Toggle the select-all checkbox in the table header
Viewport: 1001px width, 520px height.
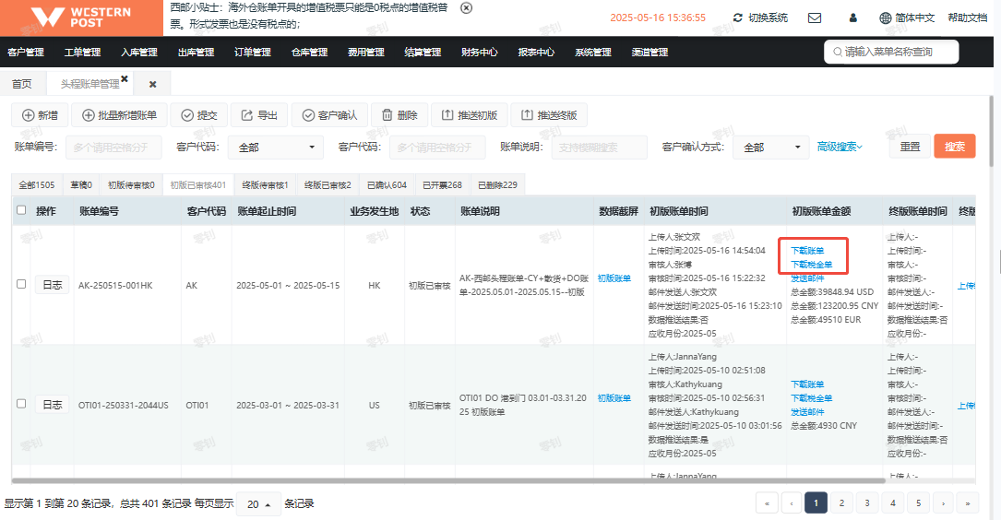click(x=21, y=210)
